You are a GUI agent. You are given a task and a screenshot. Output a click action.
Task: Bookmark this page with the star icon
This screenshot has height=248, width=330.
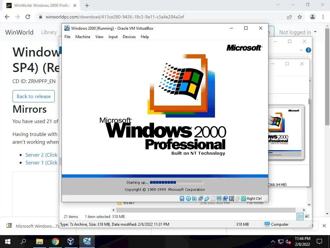coord(300,17)
